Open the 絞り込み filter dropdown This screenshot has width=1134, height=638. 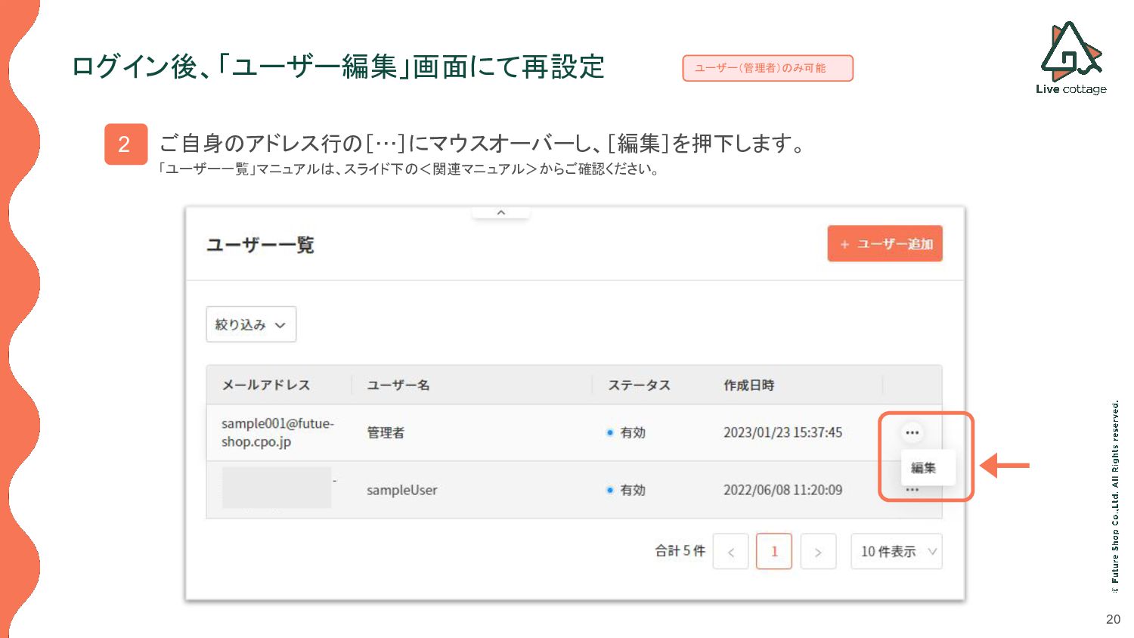[250, 324]
